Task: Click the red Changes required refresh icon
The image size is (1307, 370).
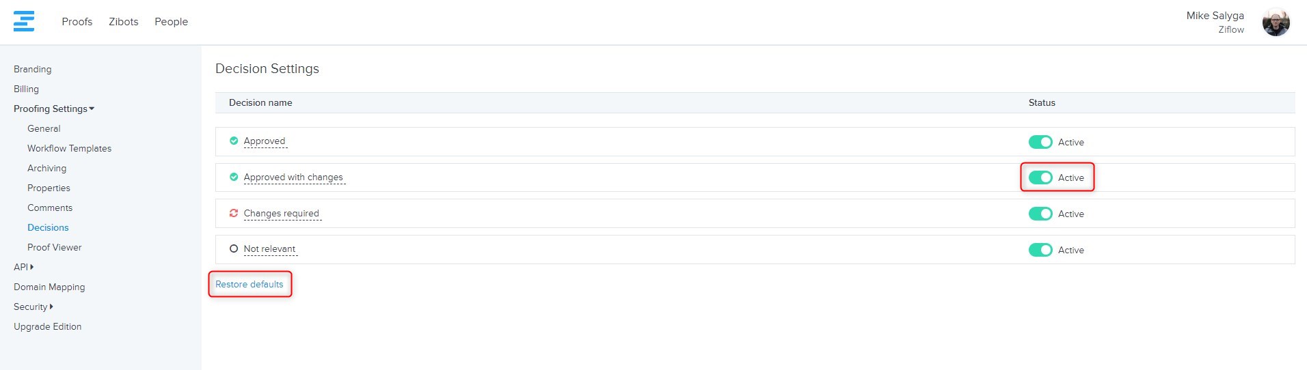Action: (234, 214)
